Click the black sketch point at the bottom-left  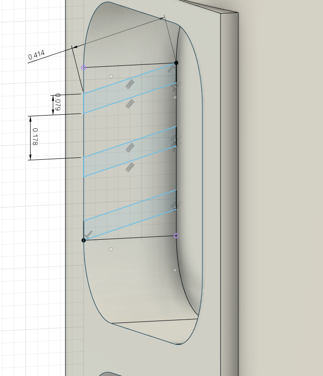point(84,240)
